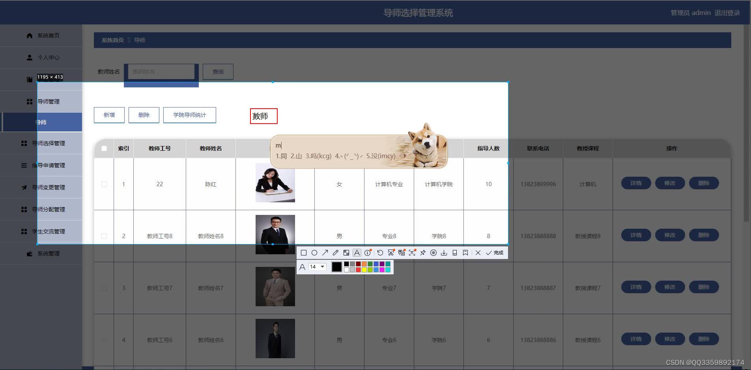Image resolution: width=751 pixels, height=370 pixels.
Task: Click the 系统首页 breadcrumb link
Action: [x=113, y=40]
